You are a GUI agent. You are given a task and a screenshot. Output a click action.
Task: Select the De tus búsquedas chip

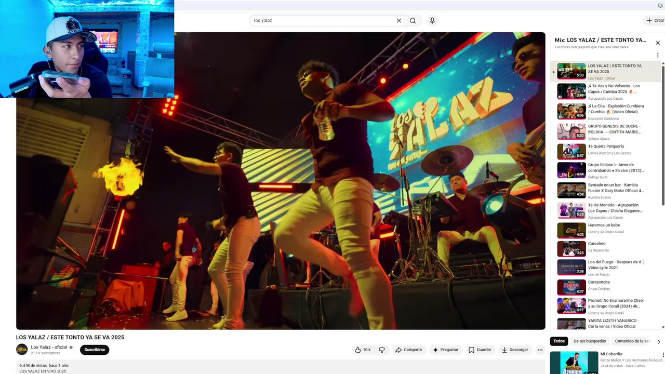[x=590, y=341]
